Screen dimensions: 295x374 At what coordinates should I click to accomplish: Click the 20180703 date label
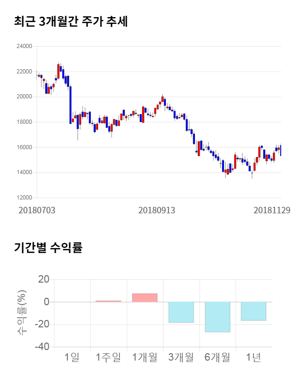[37, 210]
